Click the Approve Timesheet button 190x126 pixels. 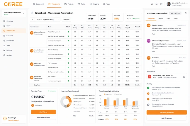point(167,113)
